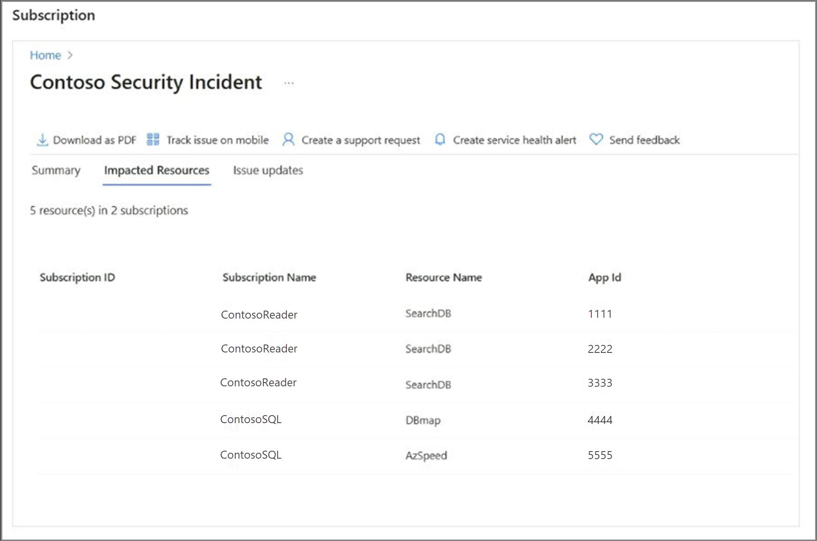Click Create a support request
The height and width of the screenshot is (541, 817).
pos(361,140)
